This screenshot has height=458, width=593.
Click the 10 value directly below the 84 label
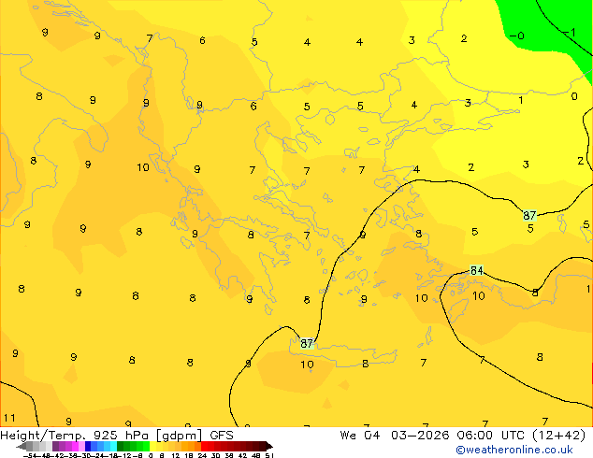click(x=479, y=296)
